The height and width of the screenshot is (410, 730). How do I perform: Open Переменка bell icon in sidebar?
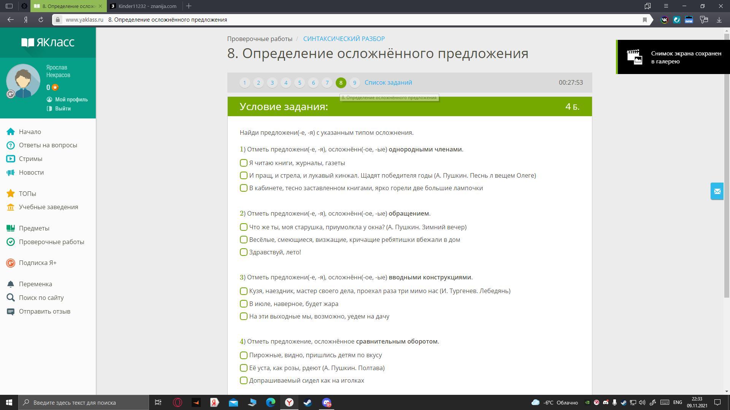pos(11,284)
